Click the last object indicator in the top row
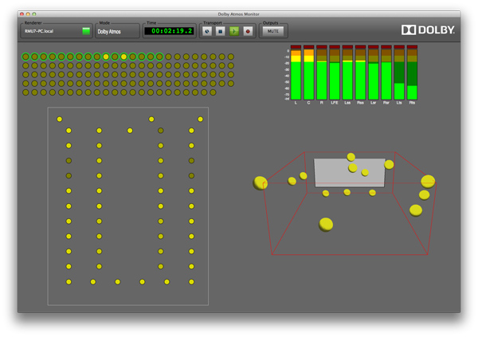 (x=231, y=57)
